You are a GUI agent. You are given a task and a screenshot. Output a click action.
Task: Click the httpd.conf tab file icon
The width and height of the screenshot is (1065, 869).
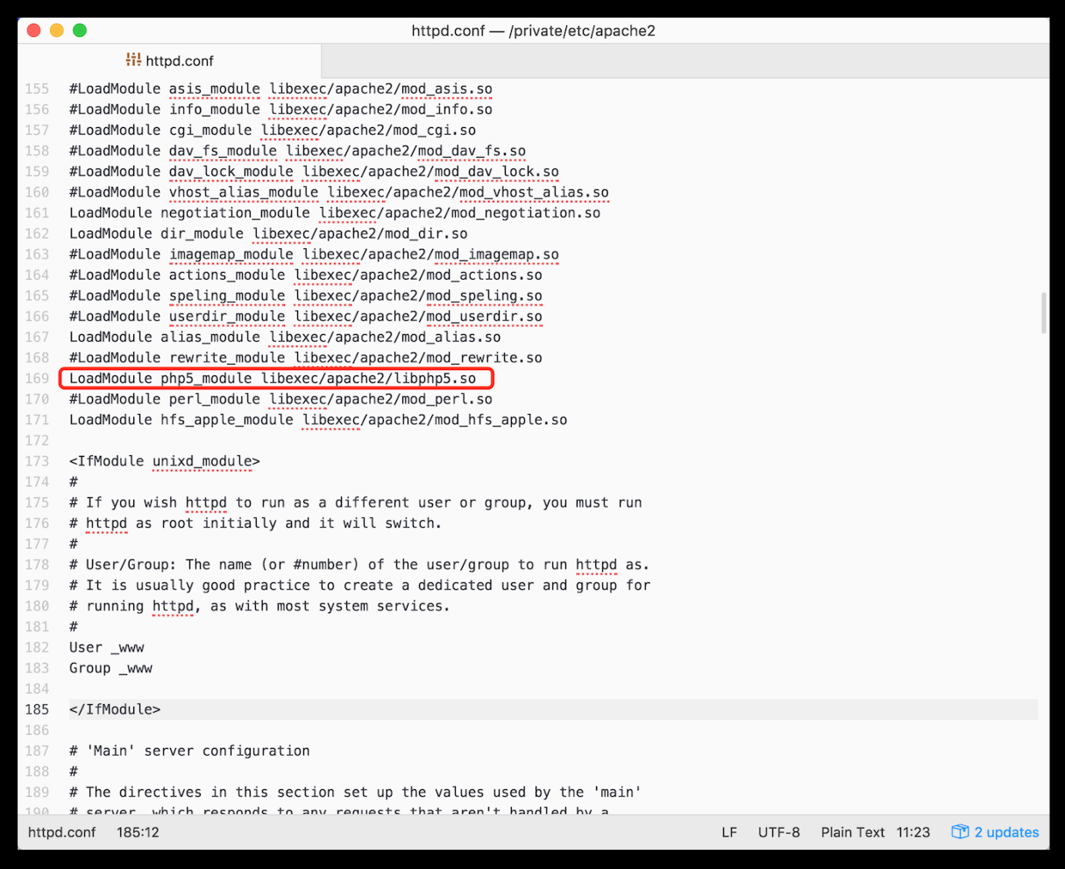pos(133,60)
